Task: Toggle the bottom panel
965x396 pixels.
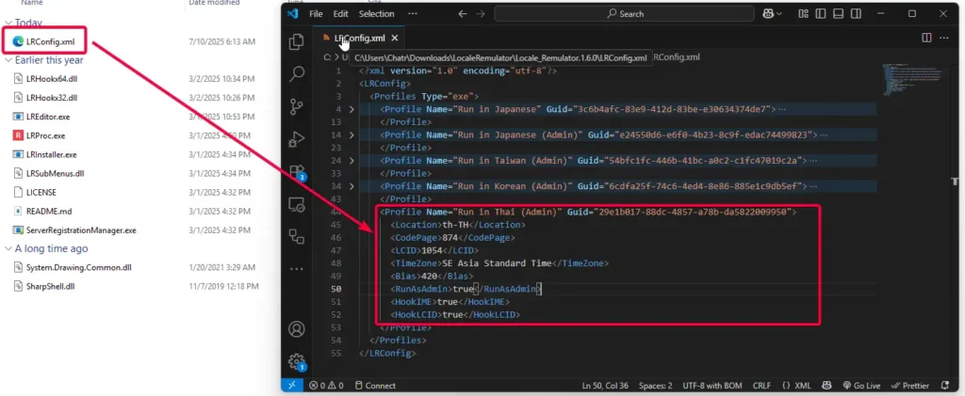Action: 838,13
